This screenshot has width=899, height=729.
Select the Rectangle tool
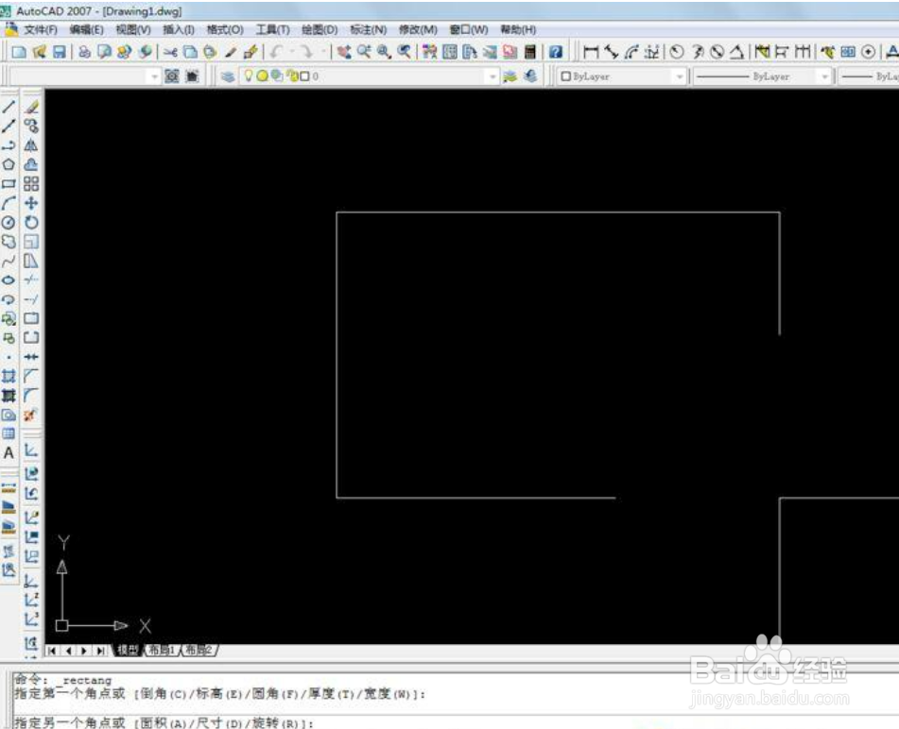(9, 184)
